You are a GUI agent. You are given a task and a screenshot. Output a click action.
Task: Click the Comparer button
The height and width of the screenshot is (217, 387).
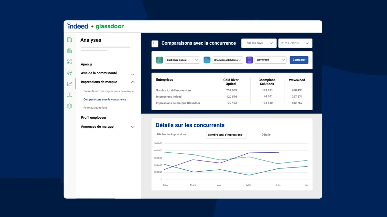pos(299,60)
